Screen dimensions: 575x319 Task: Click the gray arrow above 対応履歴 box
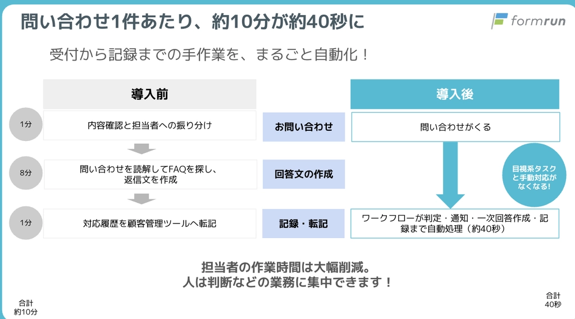pyautogui.click(x=142, y=199)
